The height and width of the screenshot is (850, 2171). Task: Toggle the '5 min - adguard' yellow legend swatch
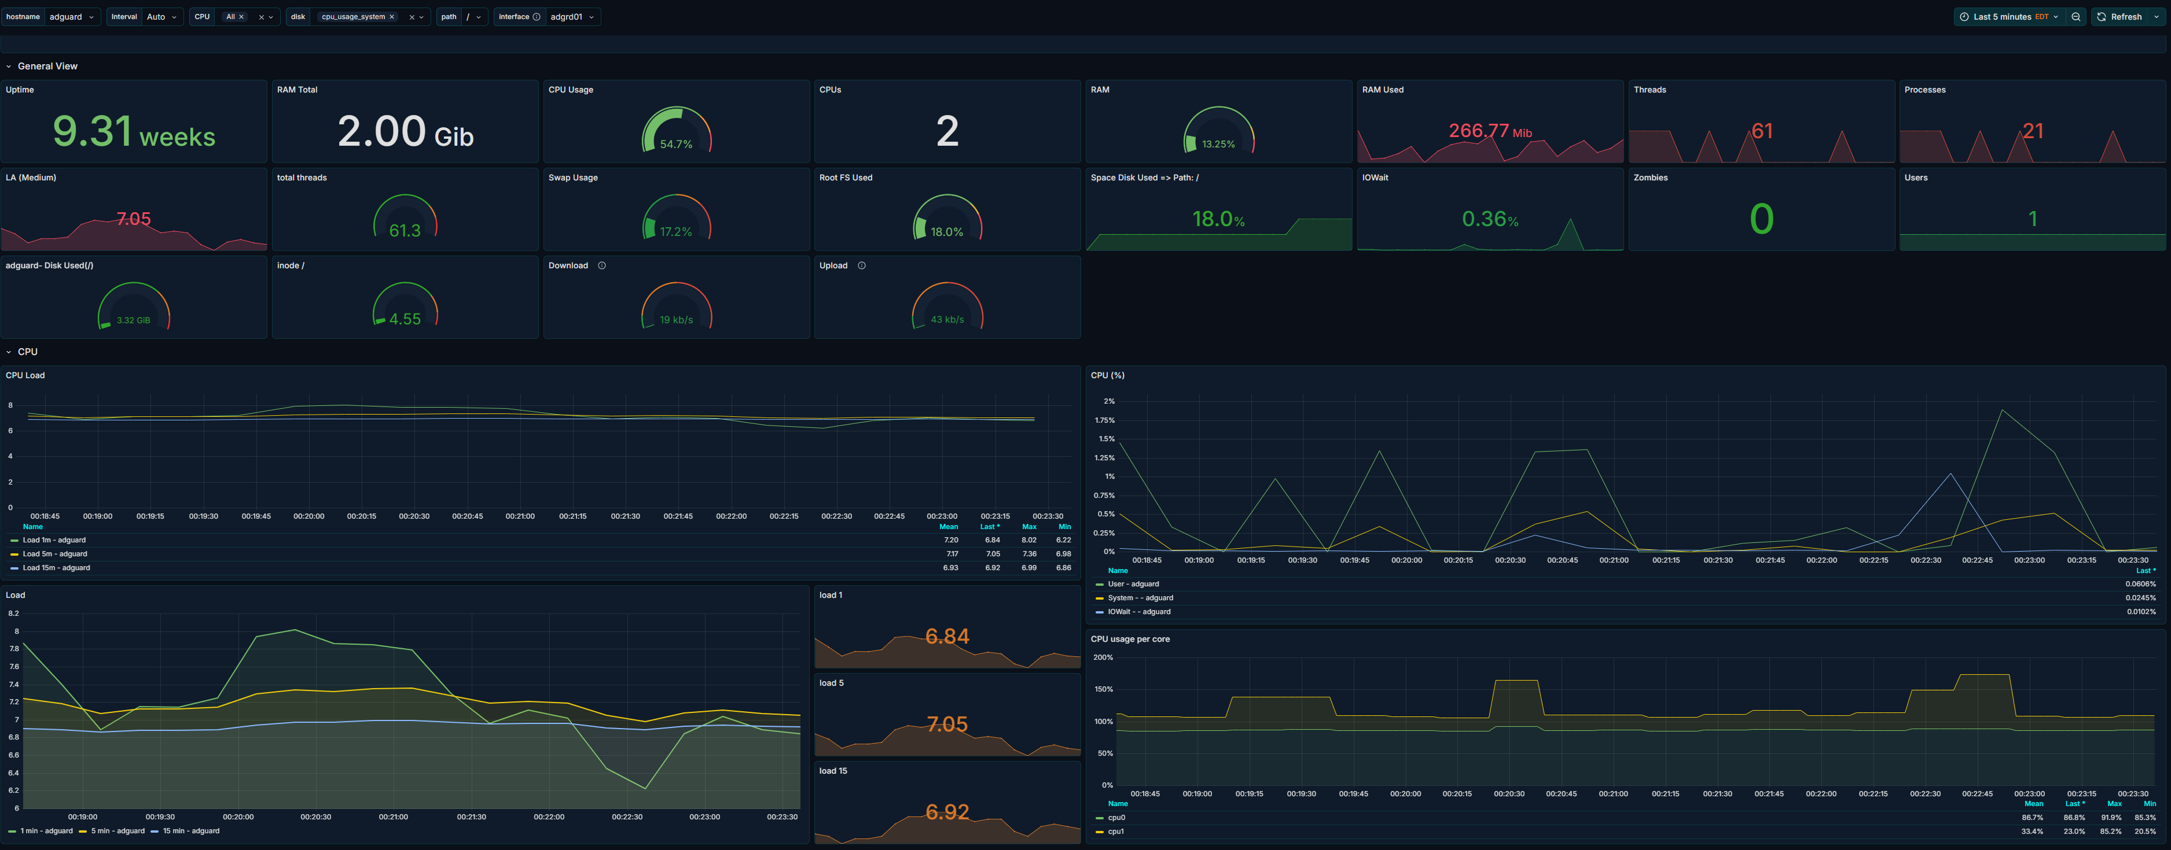pyautogui.click(x=83, y=831)
